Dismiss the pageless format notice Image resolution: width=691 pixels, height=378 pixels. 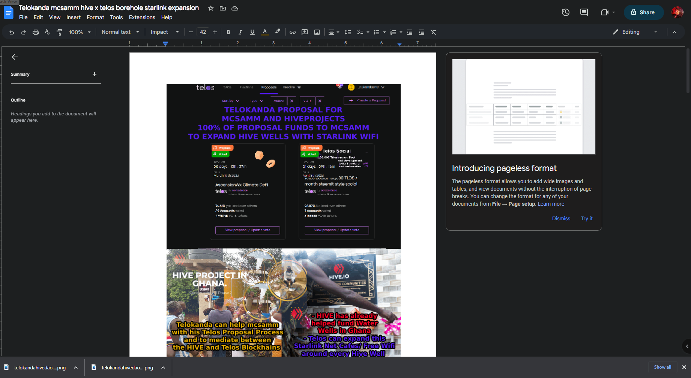coord(561,218)
